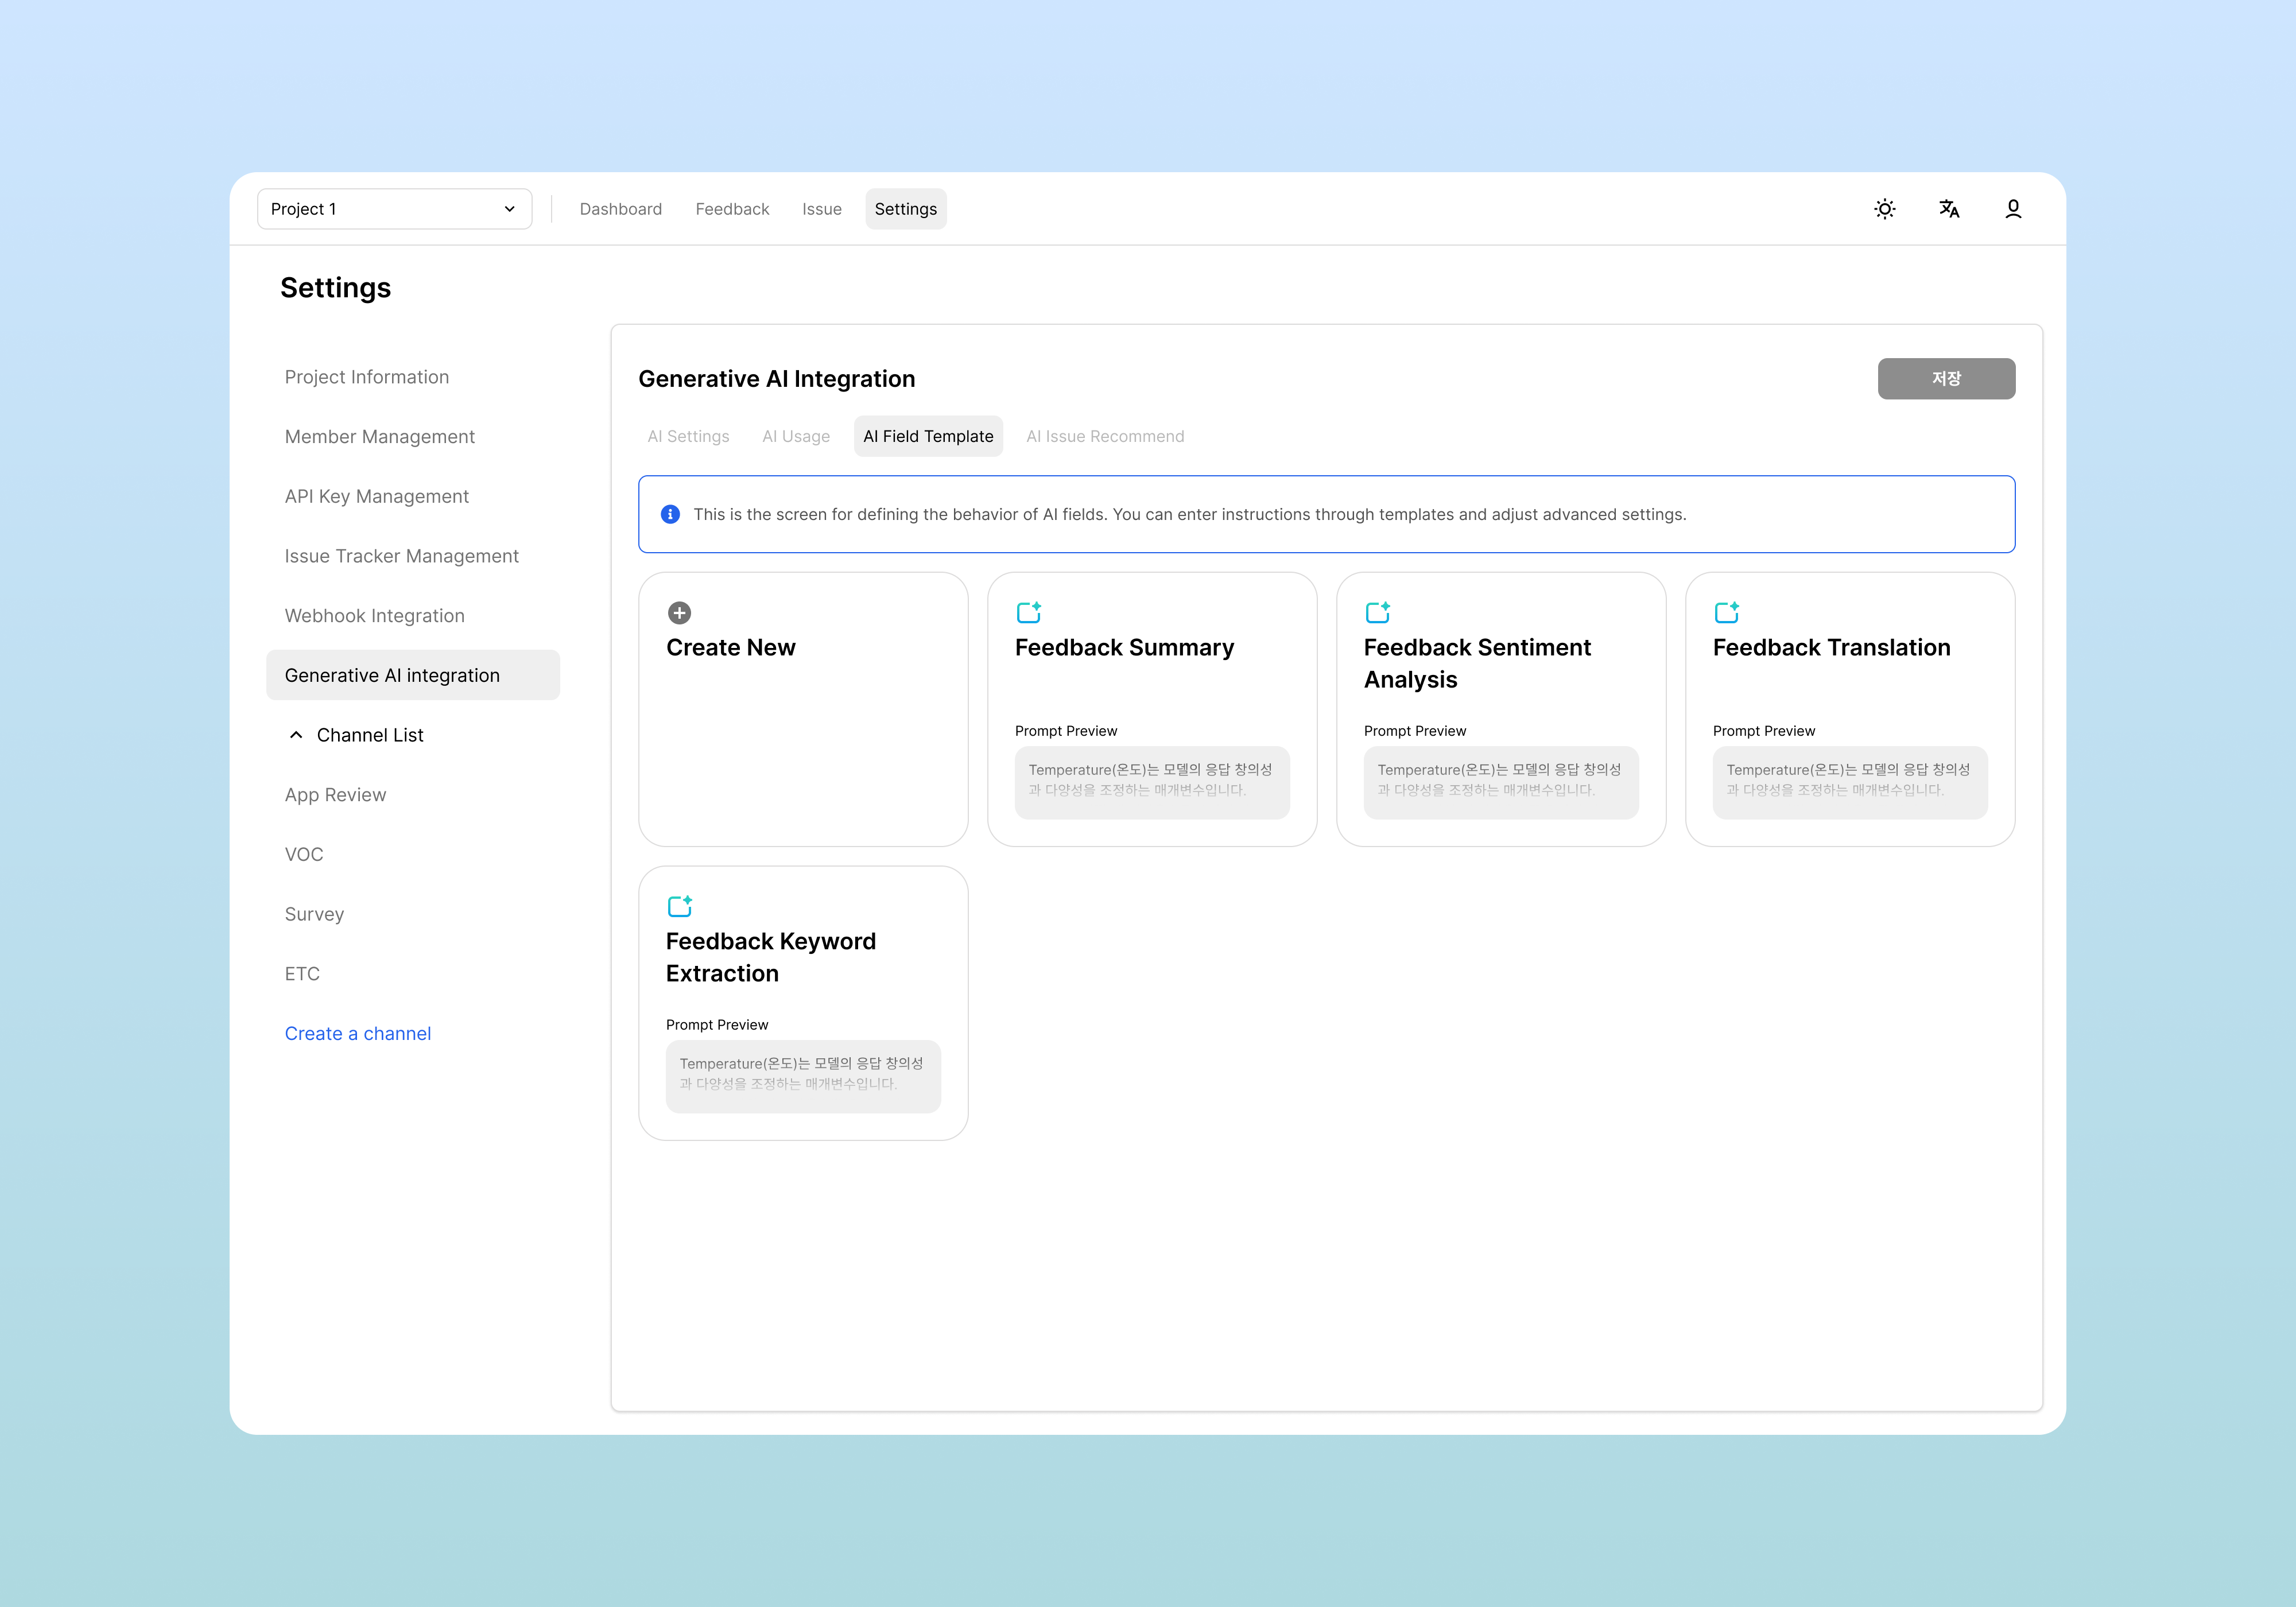Click the Create a channel link

tap(357, 1033)
